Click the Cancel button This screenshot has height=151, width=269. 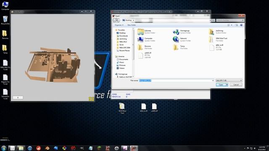pos(236,85)
